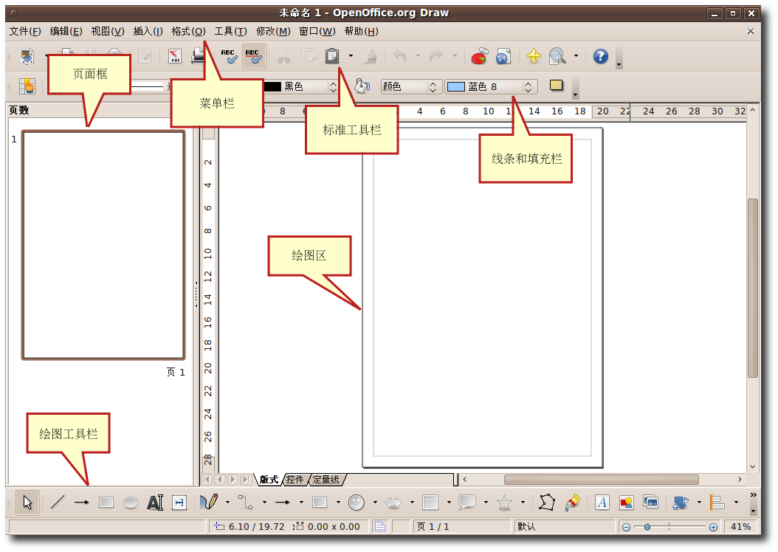Run the spellcheck tool

pyautogui.click(x=230, y=56)
